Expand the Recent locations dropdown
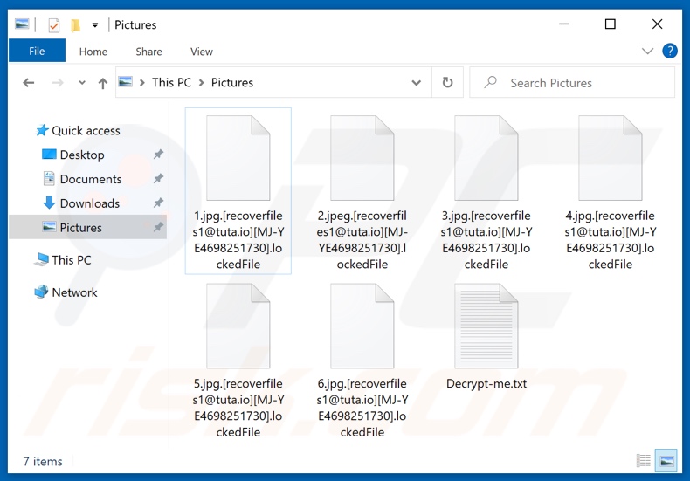690x481 pixels. point(82,83)
